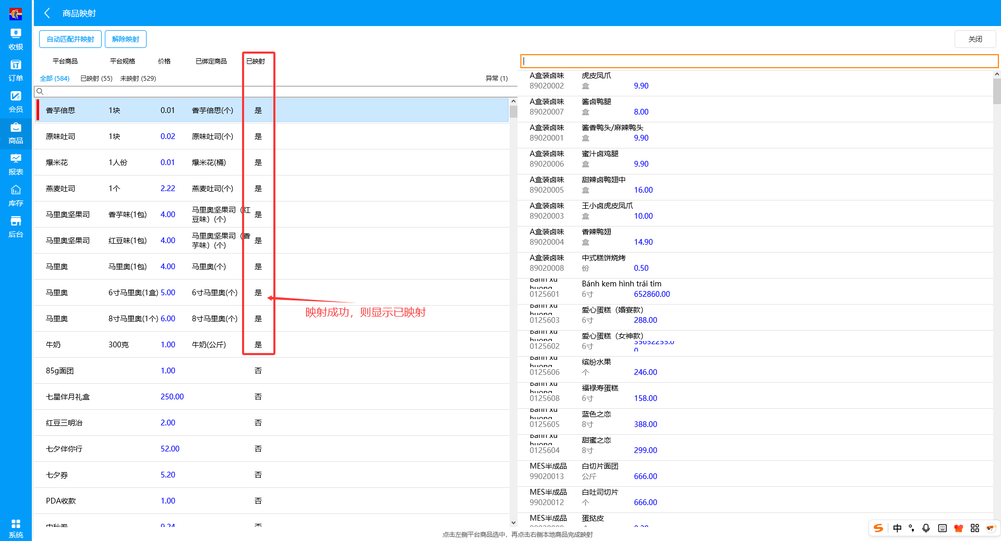Select the 异常 (1) filter tab
This screenshot has width=1001, height=541.
(x=497, y=79)
